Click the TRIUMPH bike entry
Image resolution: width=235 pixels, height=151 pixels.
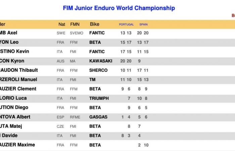click(x=99, y=98)
